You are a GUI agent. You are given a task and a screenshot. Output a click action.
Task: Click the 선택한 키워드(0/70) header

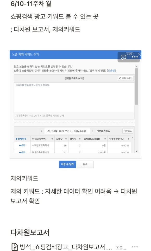74,78
